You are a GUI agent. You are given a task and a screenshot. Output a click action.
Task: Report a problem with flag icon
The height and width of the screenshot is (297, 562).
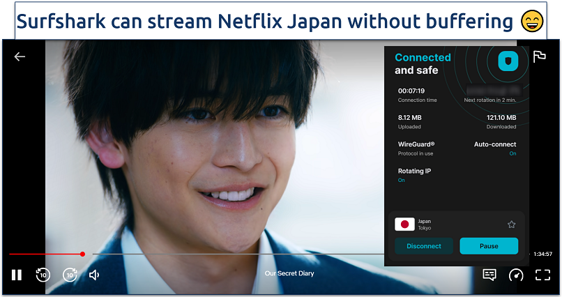tap(539, 56)
